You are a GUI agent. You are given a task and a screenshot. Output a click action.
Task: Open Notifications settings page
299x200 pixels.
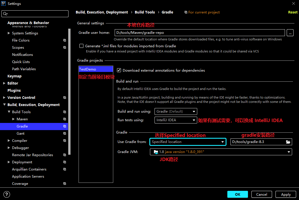[x=22, y=55]
